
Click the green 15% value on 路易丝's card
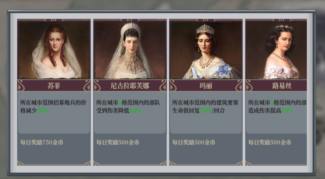click(287, 110)
